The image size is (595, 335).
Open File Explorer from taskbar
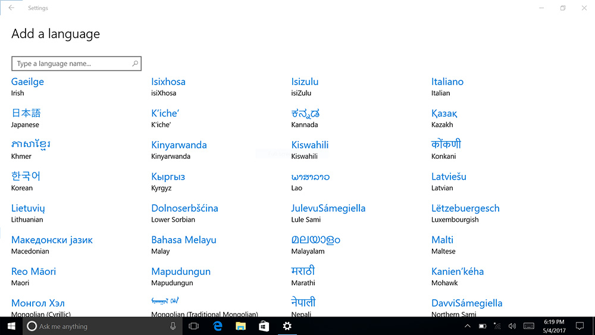tap(241, 326)
